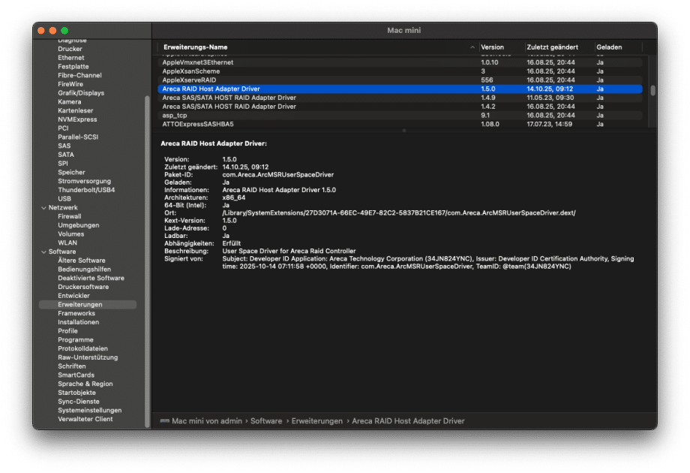This screenshot has width=690, height=473.
Task: Select Entwickler in the sidebar
Action: coord(73,296)
